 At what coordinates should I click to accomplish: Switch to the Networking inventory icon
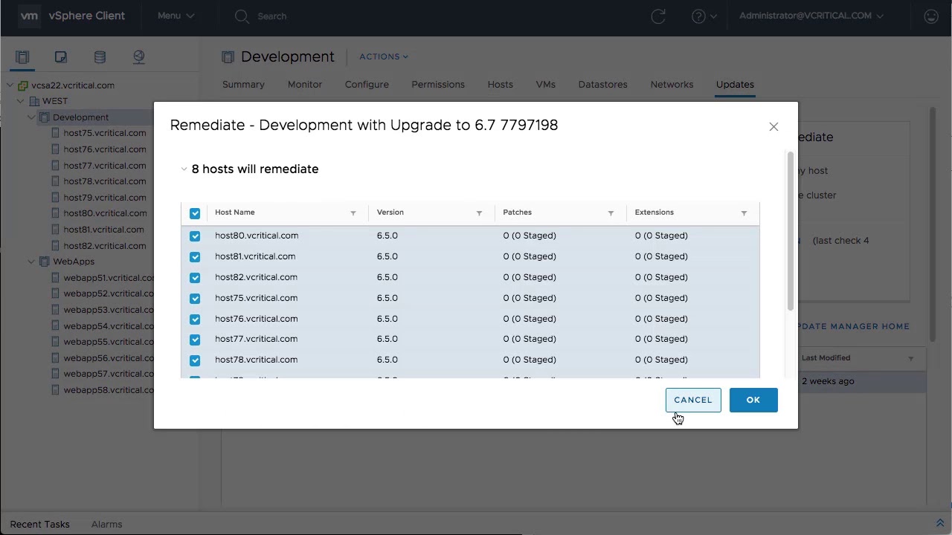tap(138, 57)
